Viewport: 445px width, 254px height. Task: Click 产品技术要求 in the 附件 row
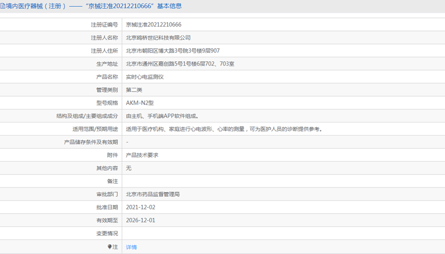(142, 156)
